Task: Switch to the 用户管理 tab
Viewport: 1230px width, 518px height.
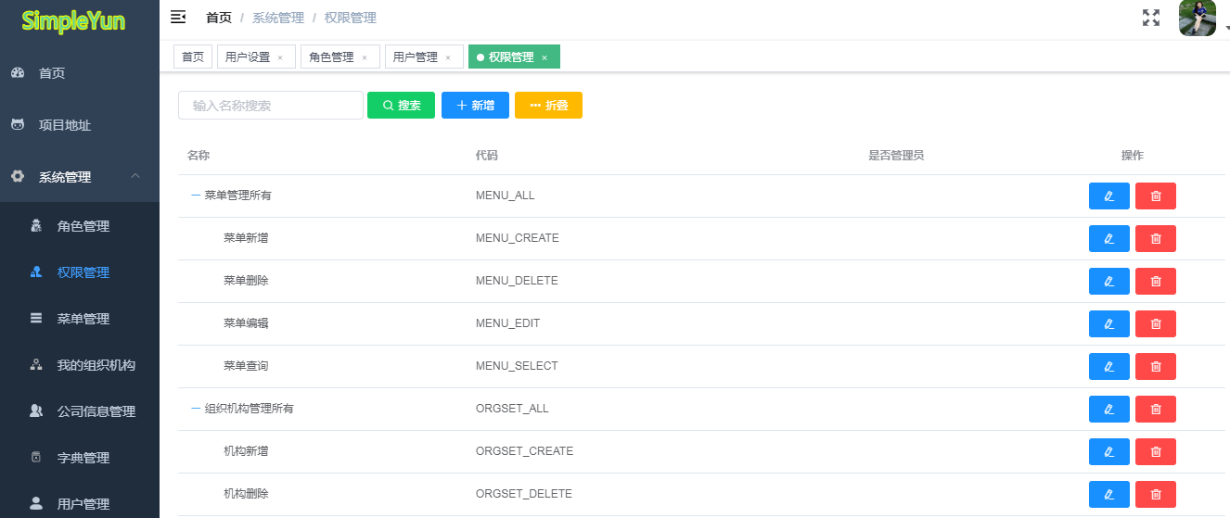Action: pyautogui.click(x=424, y=57)
